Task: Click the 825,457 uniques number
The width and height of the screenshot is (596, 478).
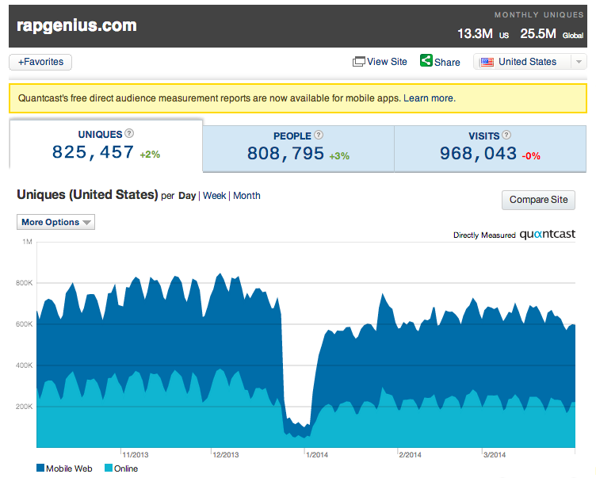Action: [x=93, y=152]
